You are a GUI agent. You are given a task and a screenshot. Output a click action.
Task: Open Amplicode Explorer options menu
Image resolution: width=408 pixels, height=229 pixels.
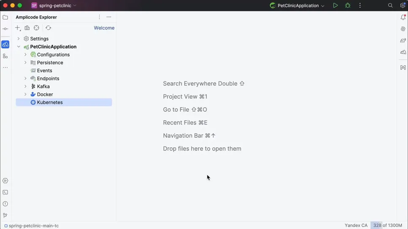pyautogui.click(x=99, y=17)
